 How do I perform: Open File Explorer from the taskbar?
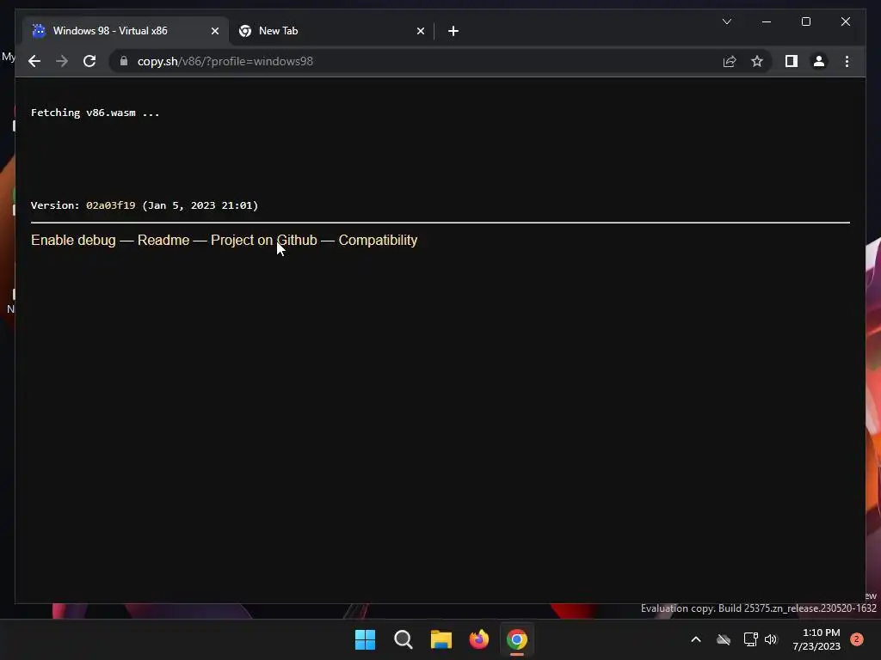click(441, 639)
